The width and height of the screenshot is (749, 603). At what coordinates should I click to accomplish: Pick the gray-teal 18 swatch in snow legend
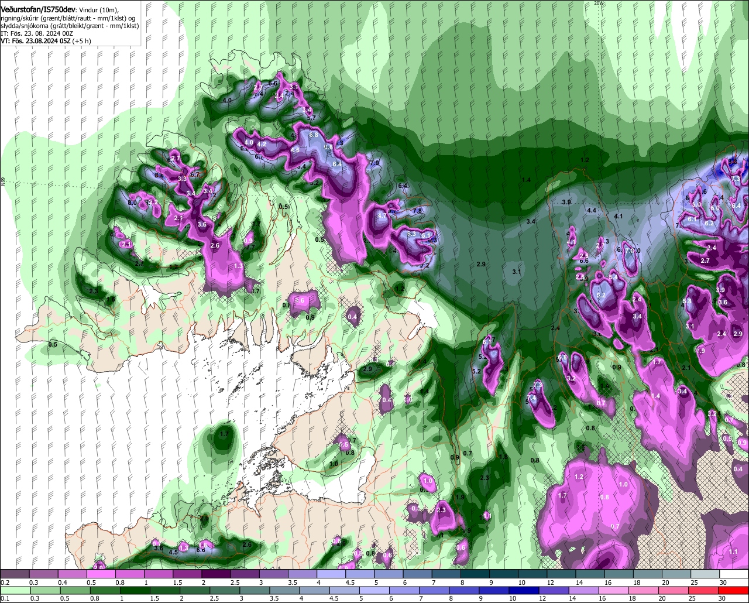[648, 574]
